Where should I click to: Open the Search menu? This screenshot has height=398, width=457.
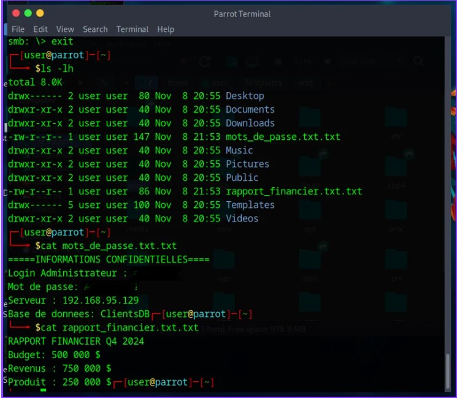click(95, 29)
